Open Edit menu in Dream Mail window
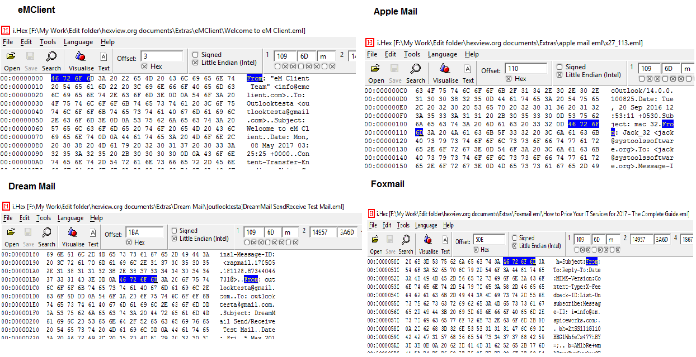 click(x=25, y=218)
